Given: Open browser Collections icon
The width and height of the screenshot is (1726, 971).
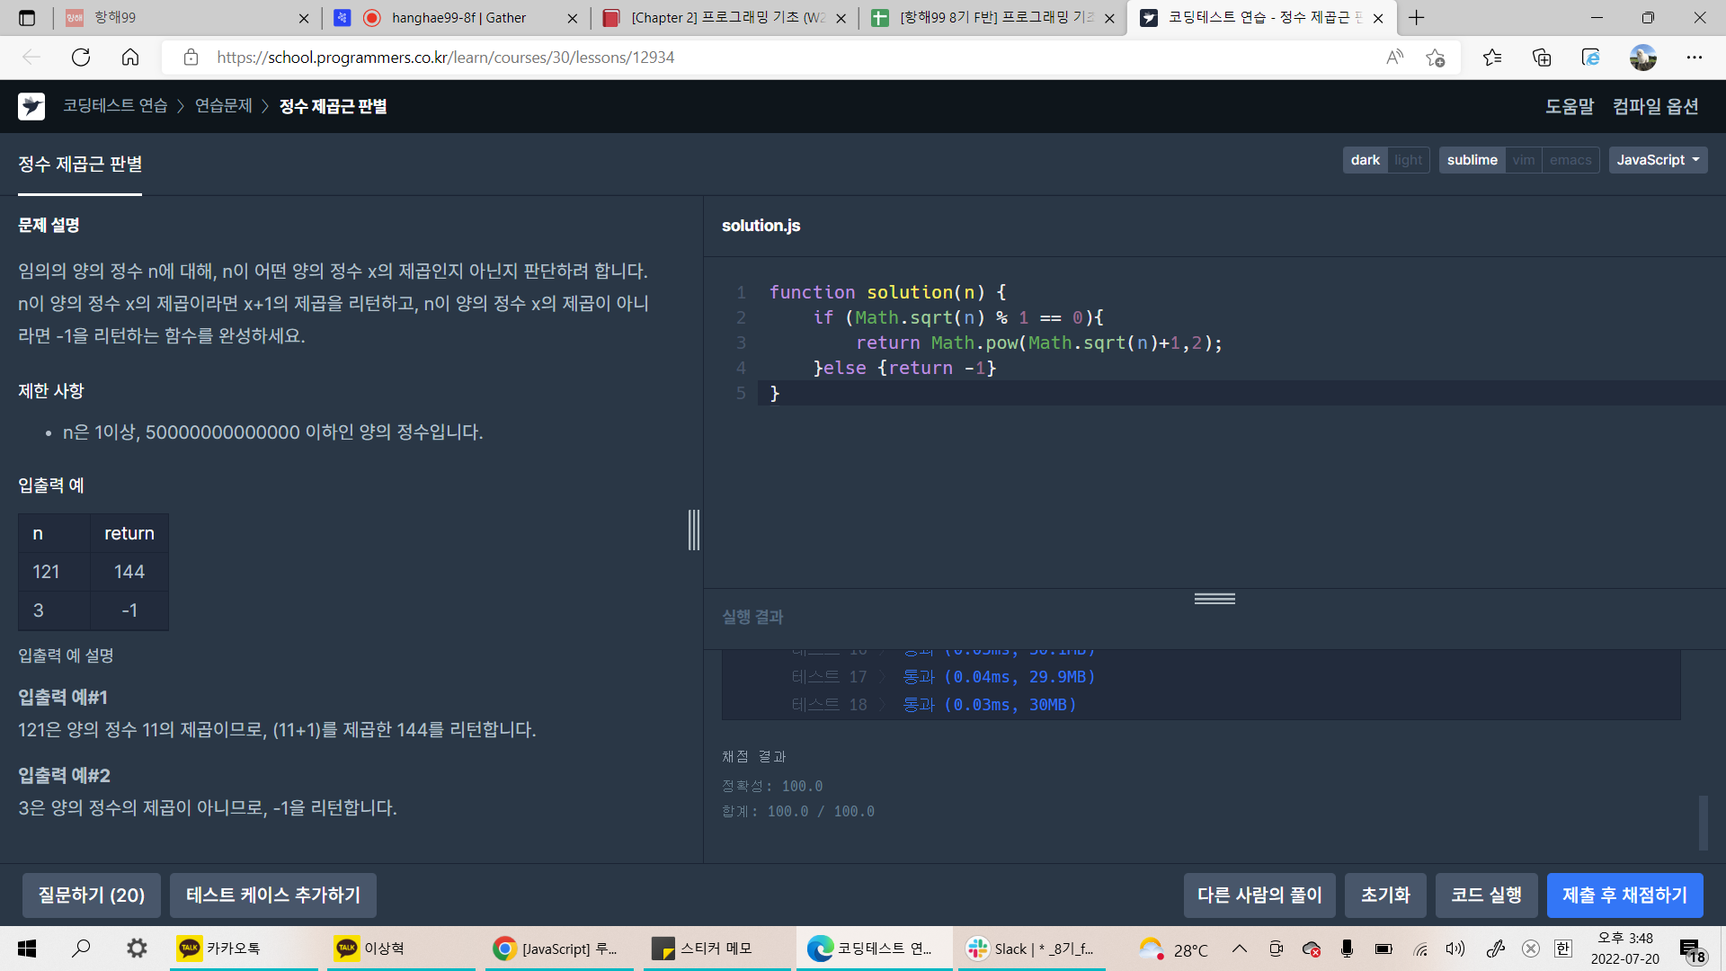Looking at the screenshot, I should [1542, 58].
